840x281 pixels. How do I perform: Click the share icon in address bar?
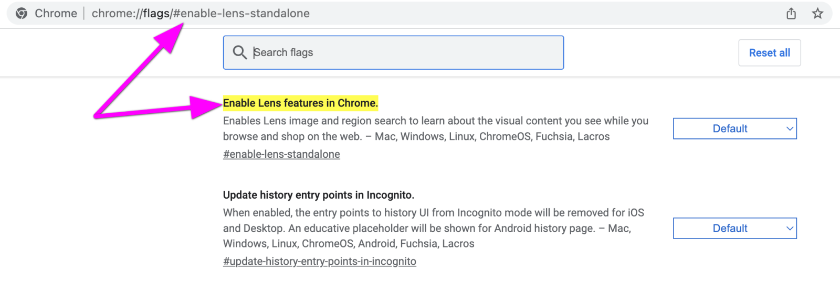[791, 14]
